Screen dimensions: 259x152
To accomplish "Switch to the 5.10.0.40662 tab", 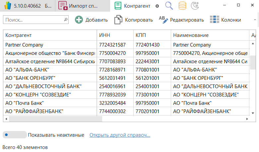I will tap(28, 6).
